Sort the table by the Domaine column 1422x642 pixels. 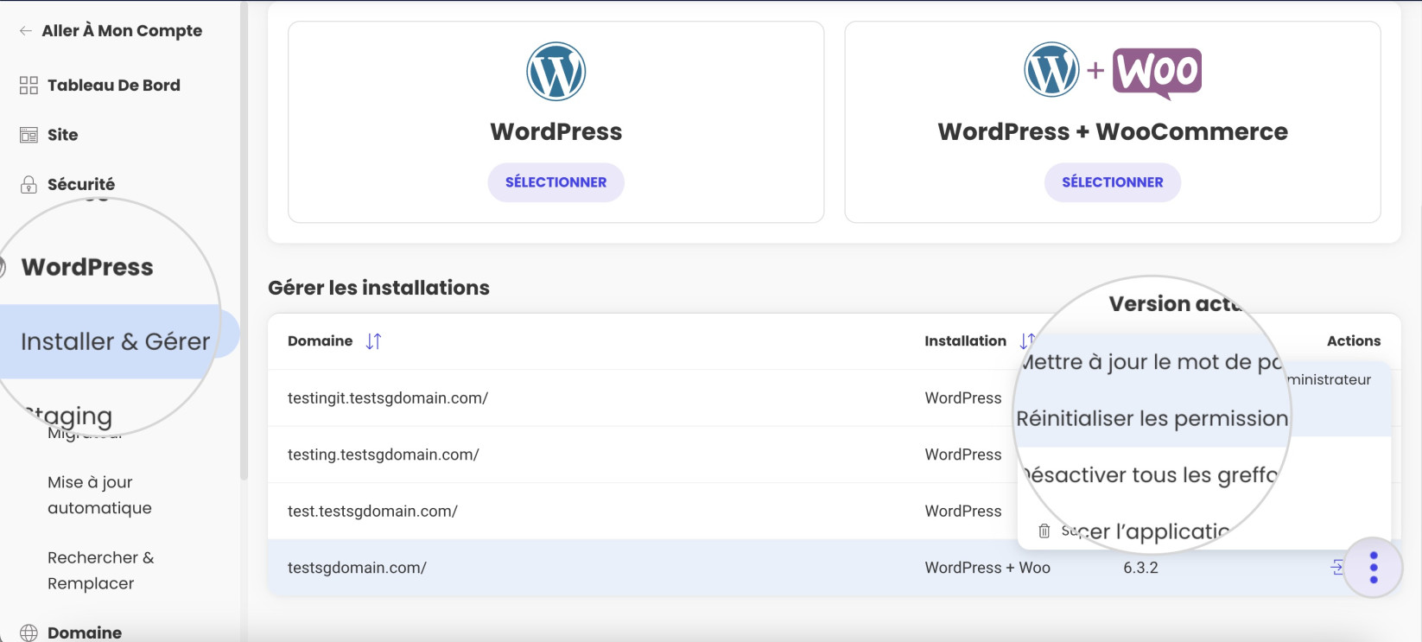tap(373, 341)
